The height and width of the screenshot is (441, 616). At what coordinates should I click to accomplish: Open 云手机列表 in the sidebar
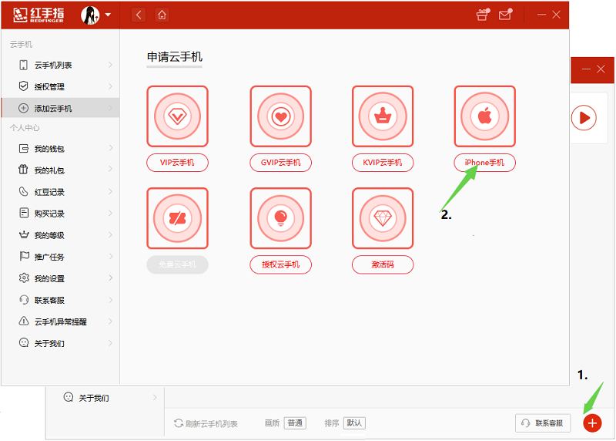(61, 65)
